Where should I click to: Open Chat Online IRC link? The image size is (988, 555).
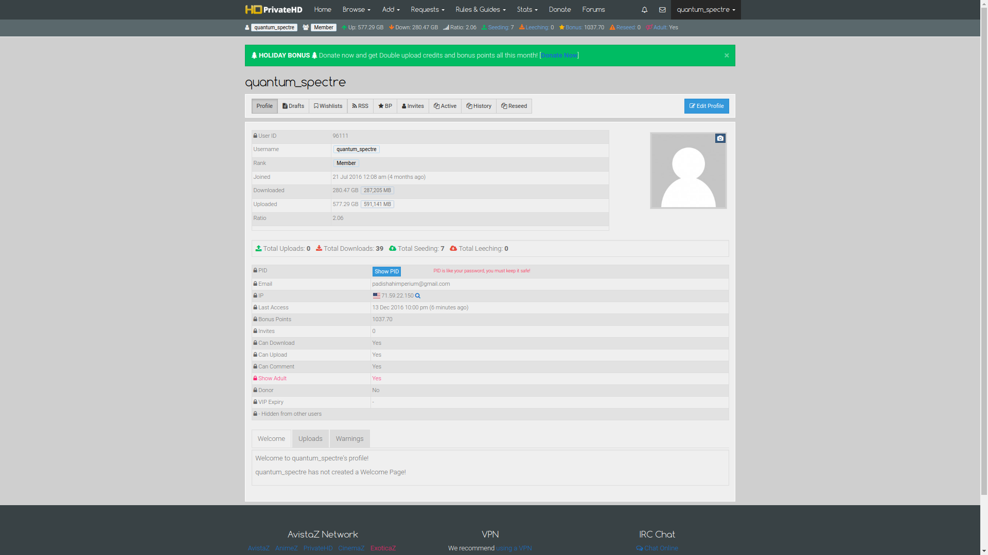[657, 548]
